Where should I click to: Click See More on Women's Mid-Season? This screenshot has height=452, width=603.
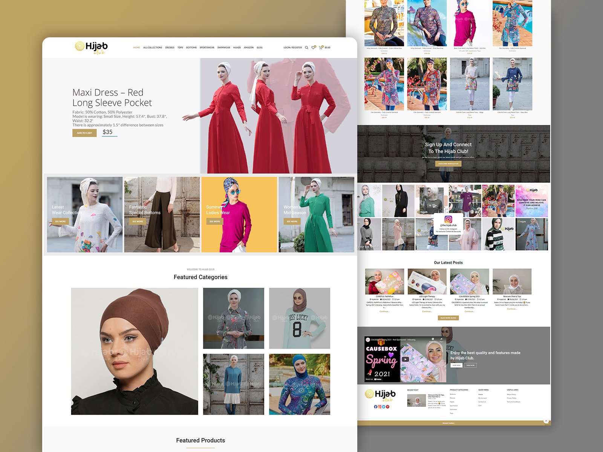click(292, 221)
